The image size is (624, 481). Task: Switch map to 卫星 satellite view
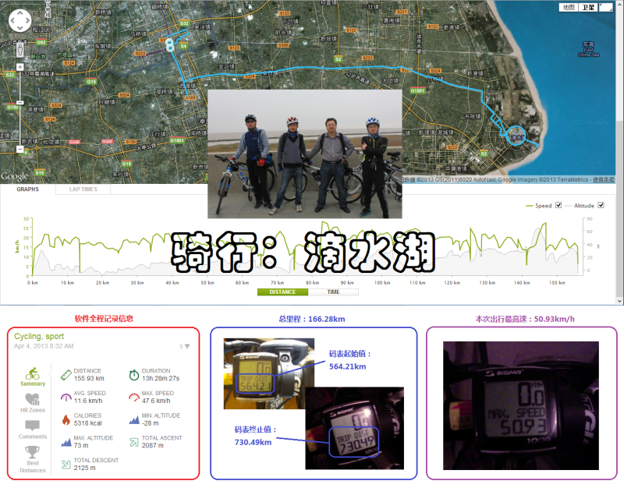(x=588, y=7)
